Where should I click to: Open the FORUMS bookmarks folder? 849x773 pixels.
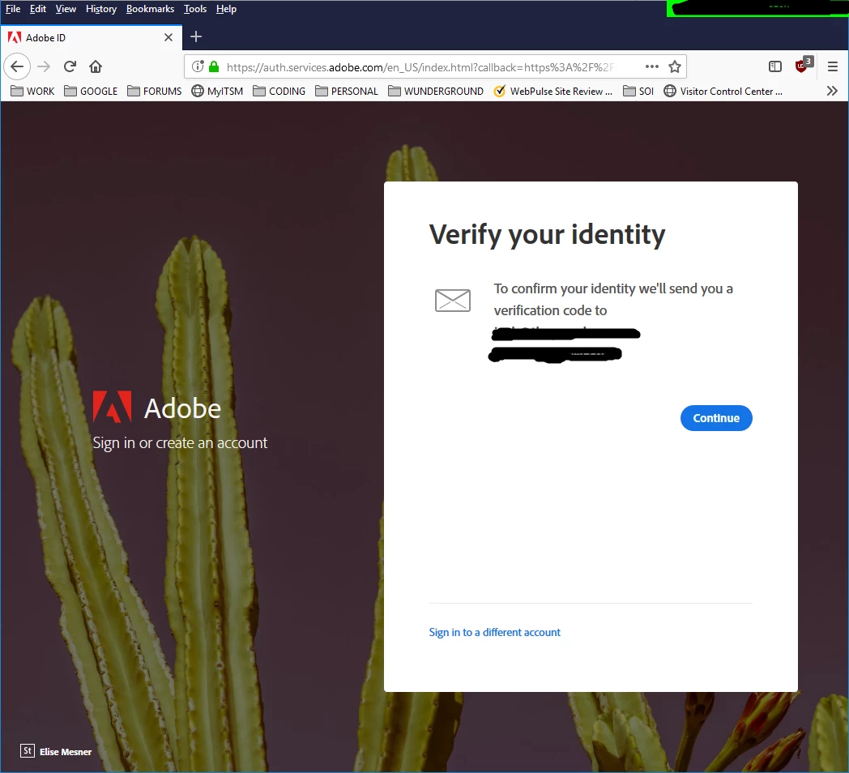[x=154, y=91]
